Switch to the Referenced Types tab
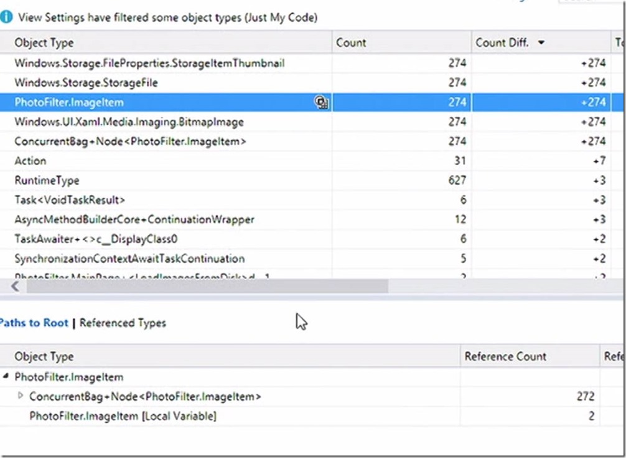Screen dimensions: 626x458 tap(123, 323)
